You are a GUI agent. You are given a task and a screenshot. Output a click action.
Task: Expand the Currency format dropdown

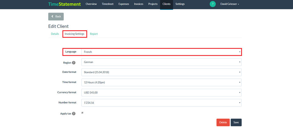point(161,92)
